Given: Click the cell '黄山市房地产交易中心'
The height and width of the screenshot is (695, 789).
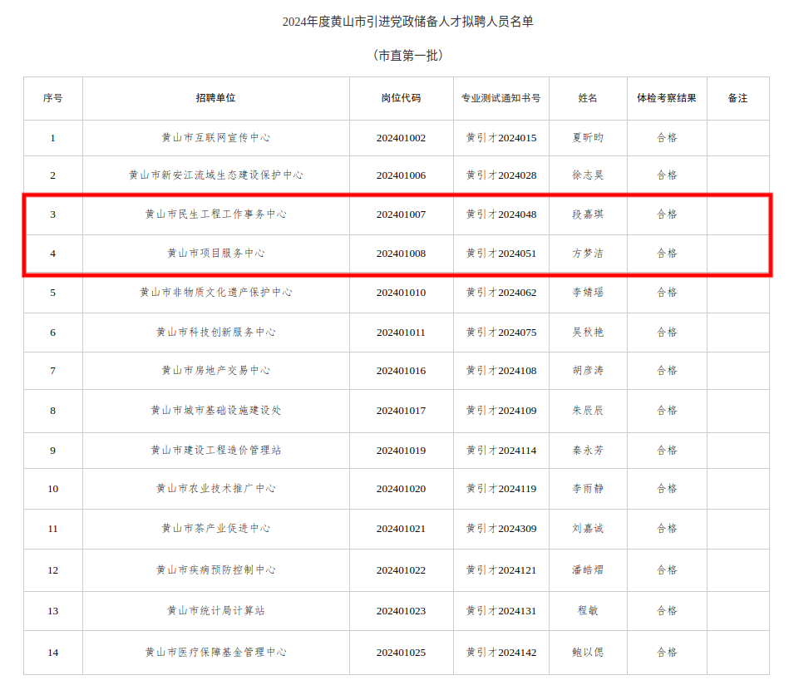Looking at the screenshot, I should [216, 371].
